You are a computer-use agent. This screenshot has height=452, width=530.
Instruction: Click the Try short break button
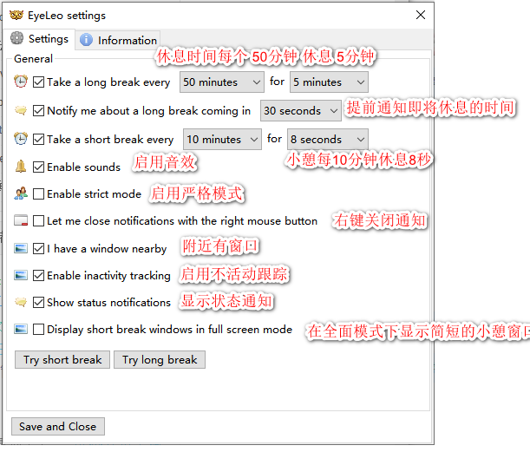[x=62, y=359]
